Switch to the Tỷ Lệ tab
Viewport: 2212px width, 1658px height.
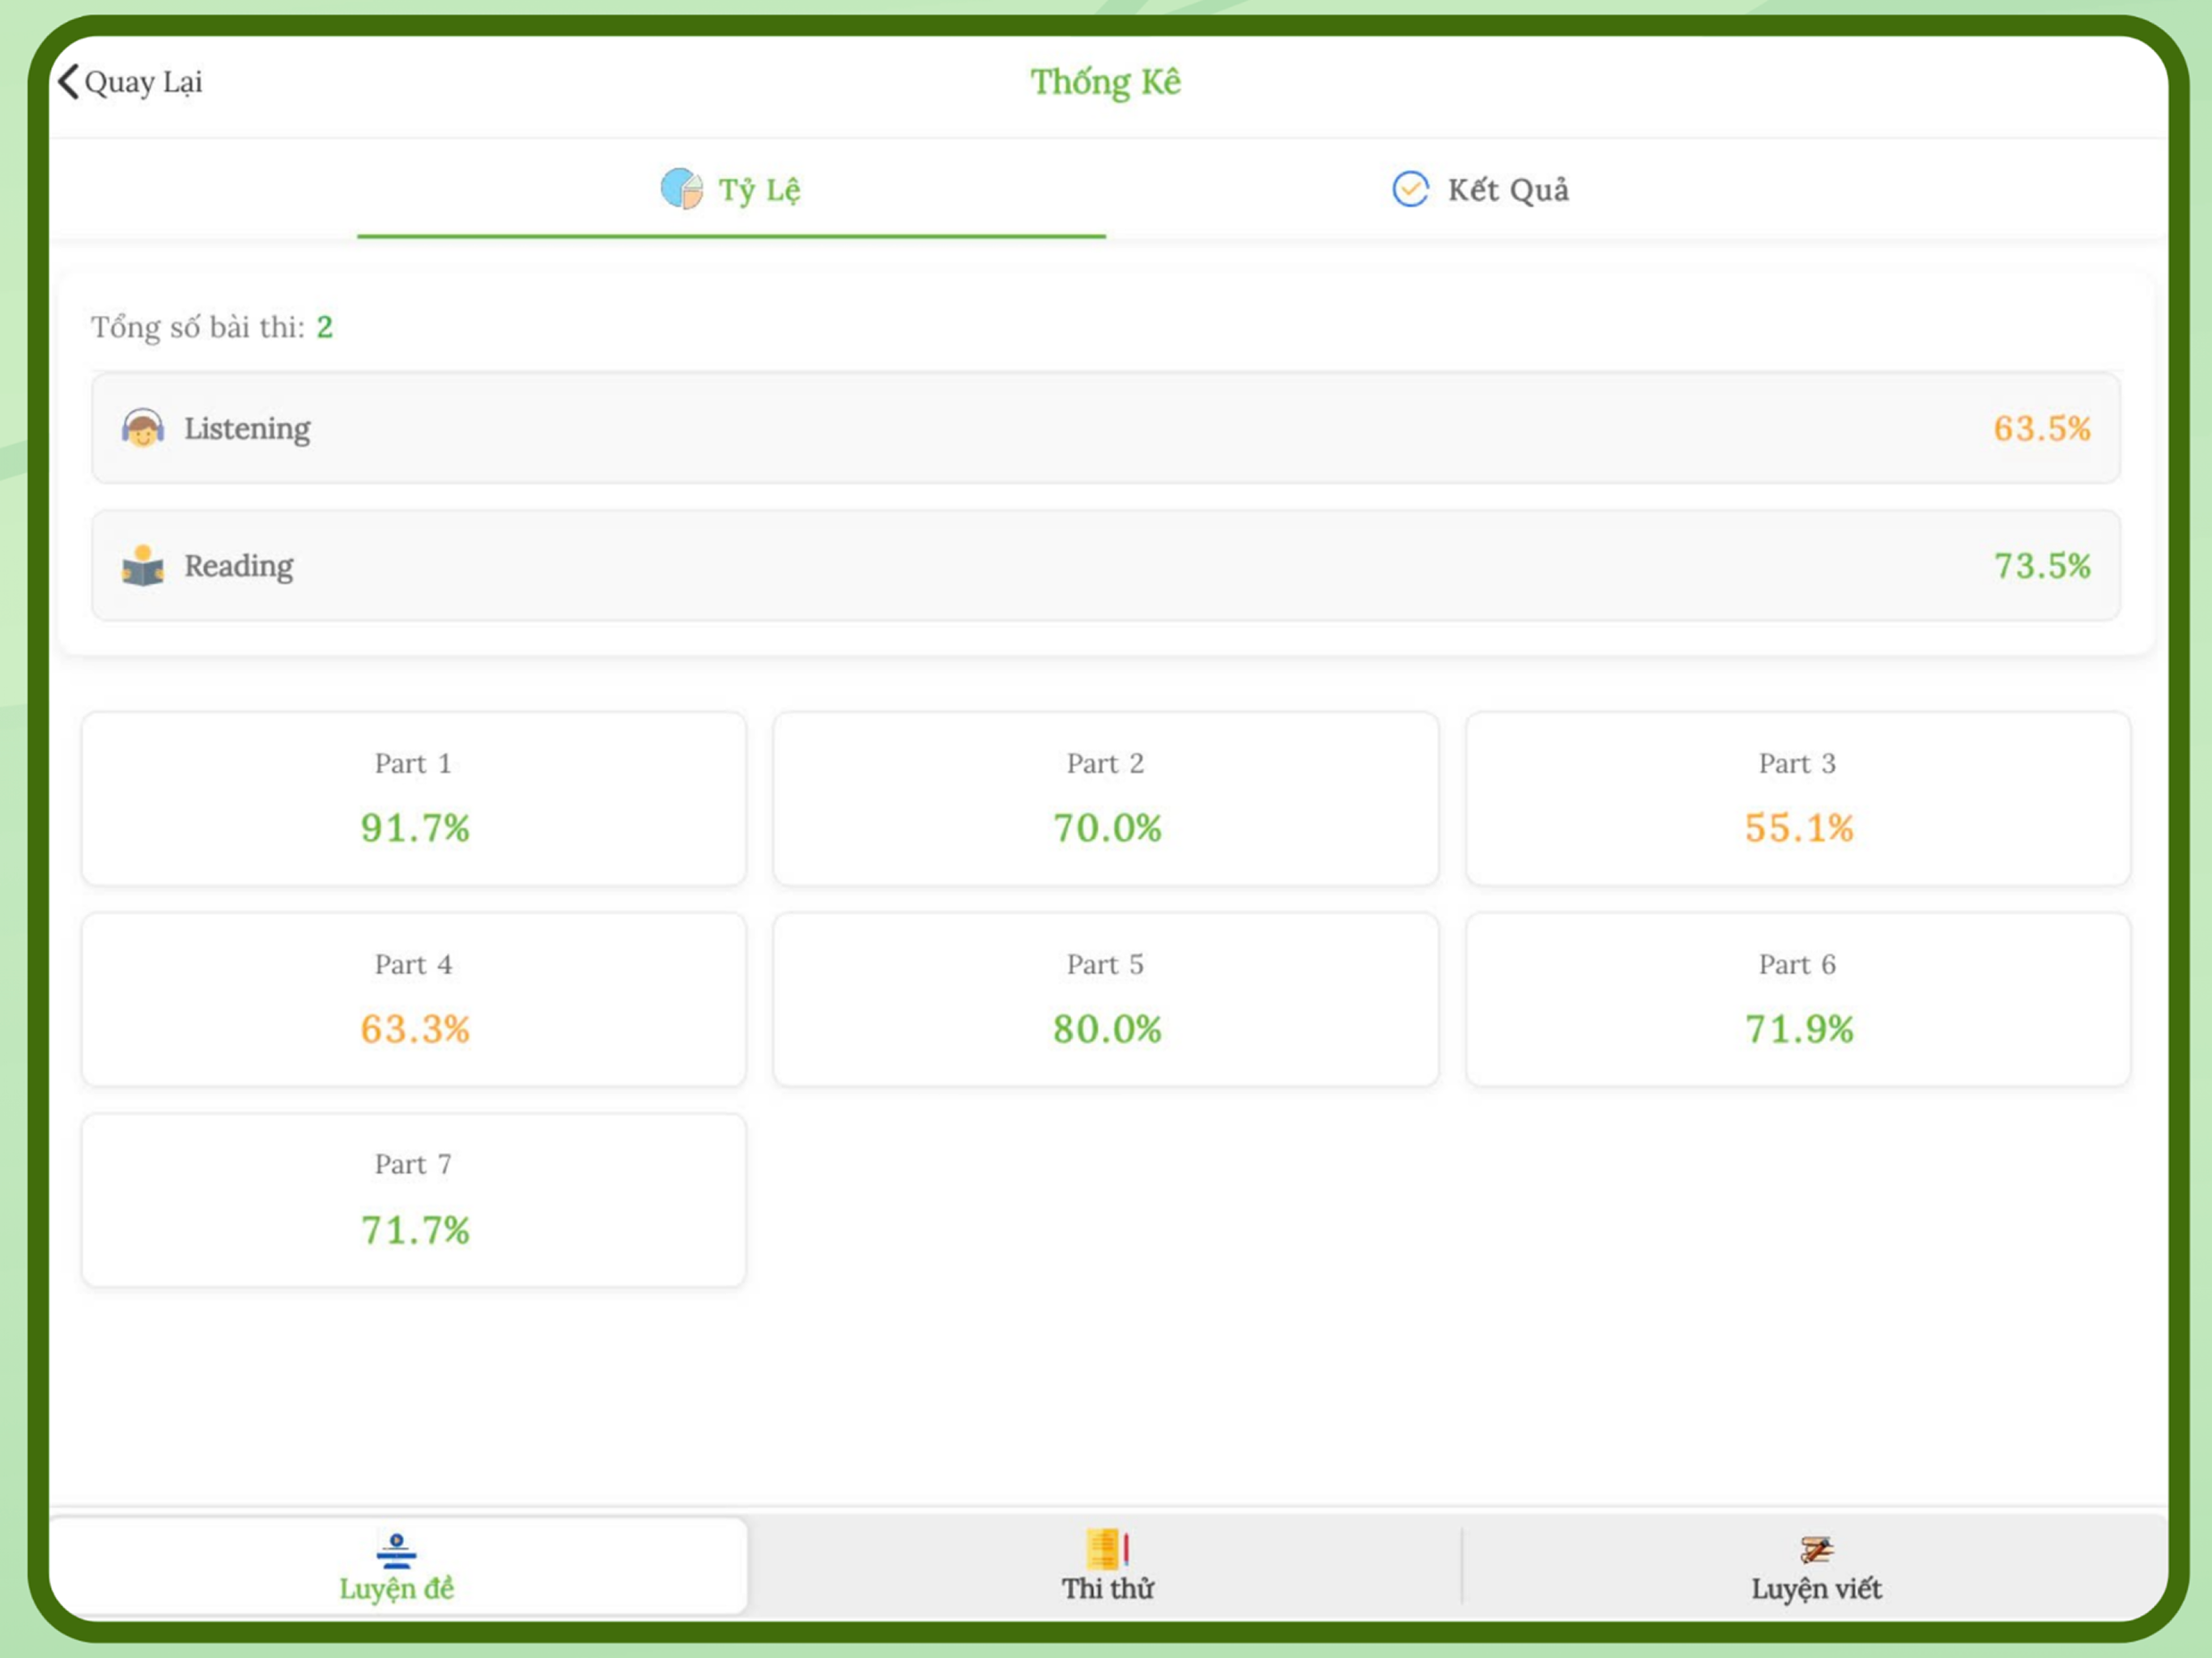click(731, 190)
